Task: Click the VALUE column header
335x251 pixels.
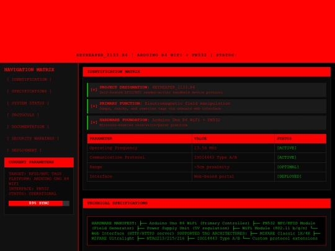Action: [233, 139]
